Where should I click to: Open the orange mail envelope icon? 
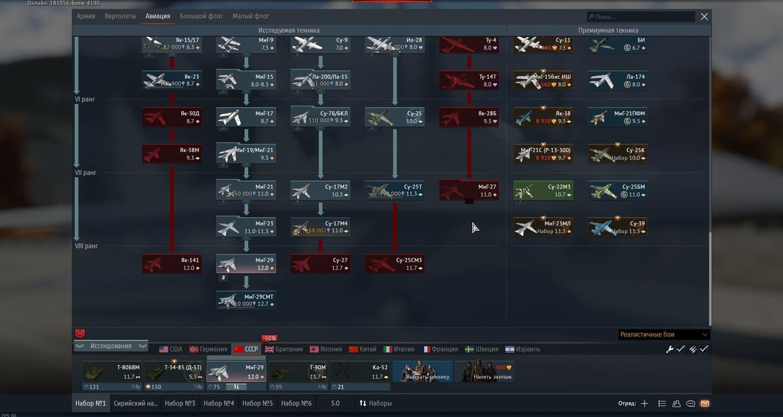coord(705,403)
